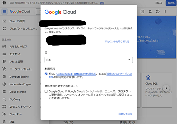Image resolution: width=177 pixels, height=124 pixels.
Task: Click the お支払い billing icon
Action: click(4, 54)
